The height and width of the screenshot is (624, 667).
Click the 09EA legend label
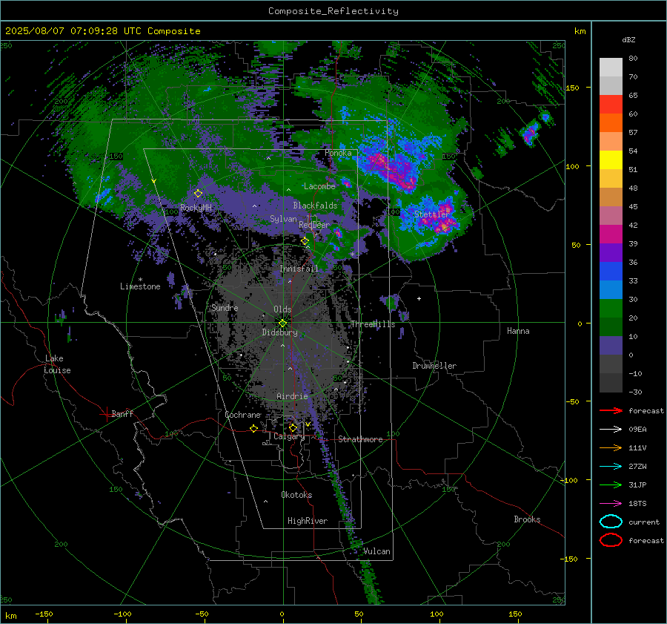pyautogui.click(x=637, y=430)
